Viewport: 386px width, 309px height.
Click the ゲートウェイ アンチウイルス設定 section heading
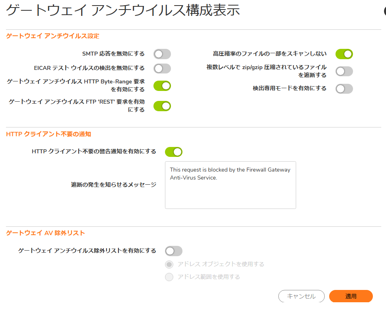click(52, 36)
